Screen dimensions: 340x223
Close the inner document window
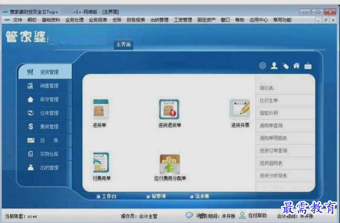coord(333,20)
